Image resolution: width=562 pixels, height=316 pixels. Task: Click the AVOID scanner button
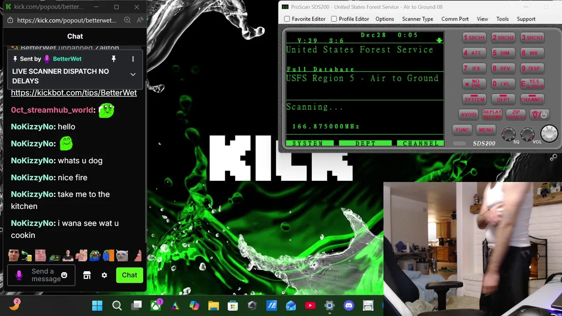[x=468, y=115]
